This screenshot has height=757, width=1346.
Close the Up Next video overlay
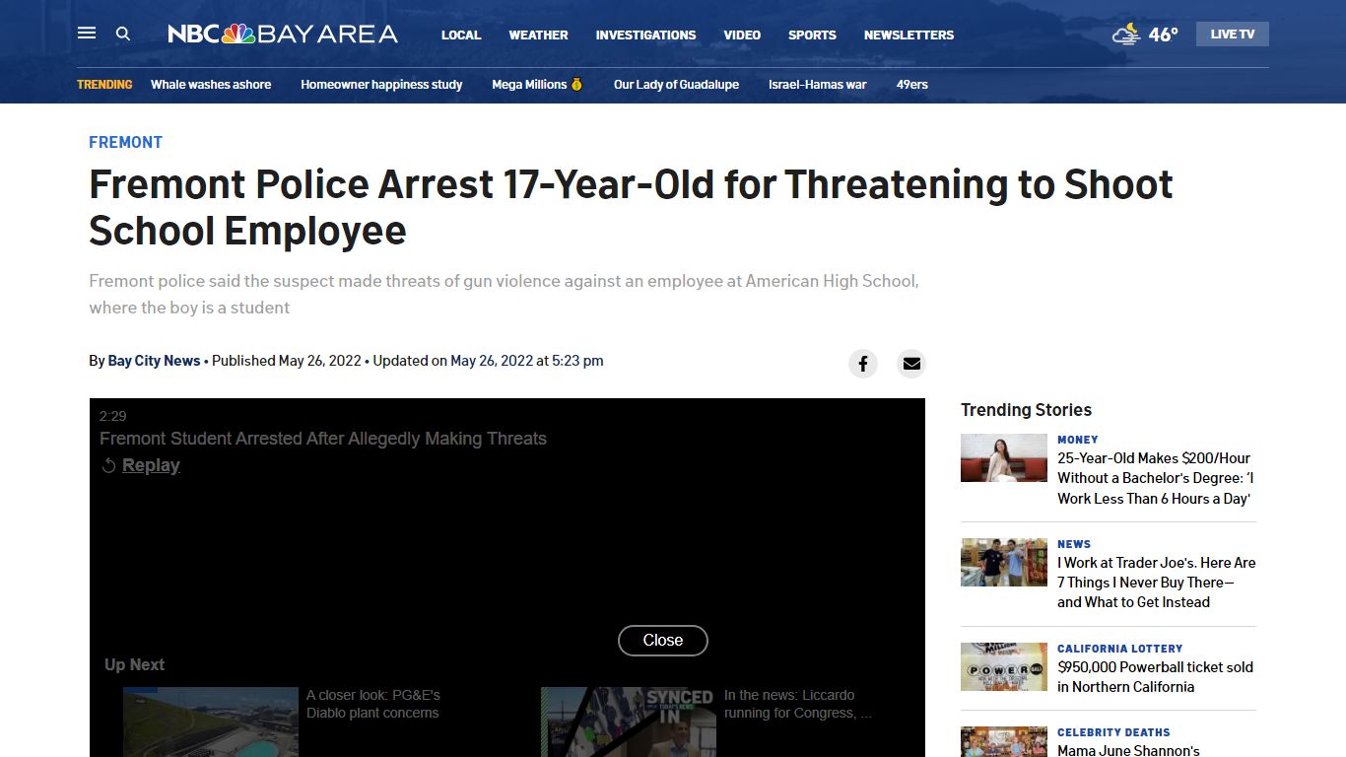pyautogui.click(x=663, y=641)
